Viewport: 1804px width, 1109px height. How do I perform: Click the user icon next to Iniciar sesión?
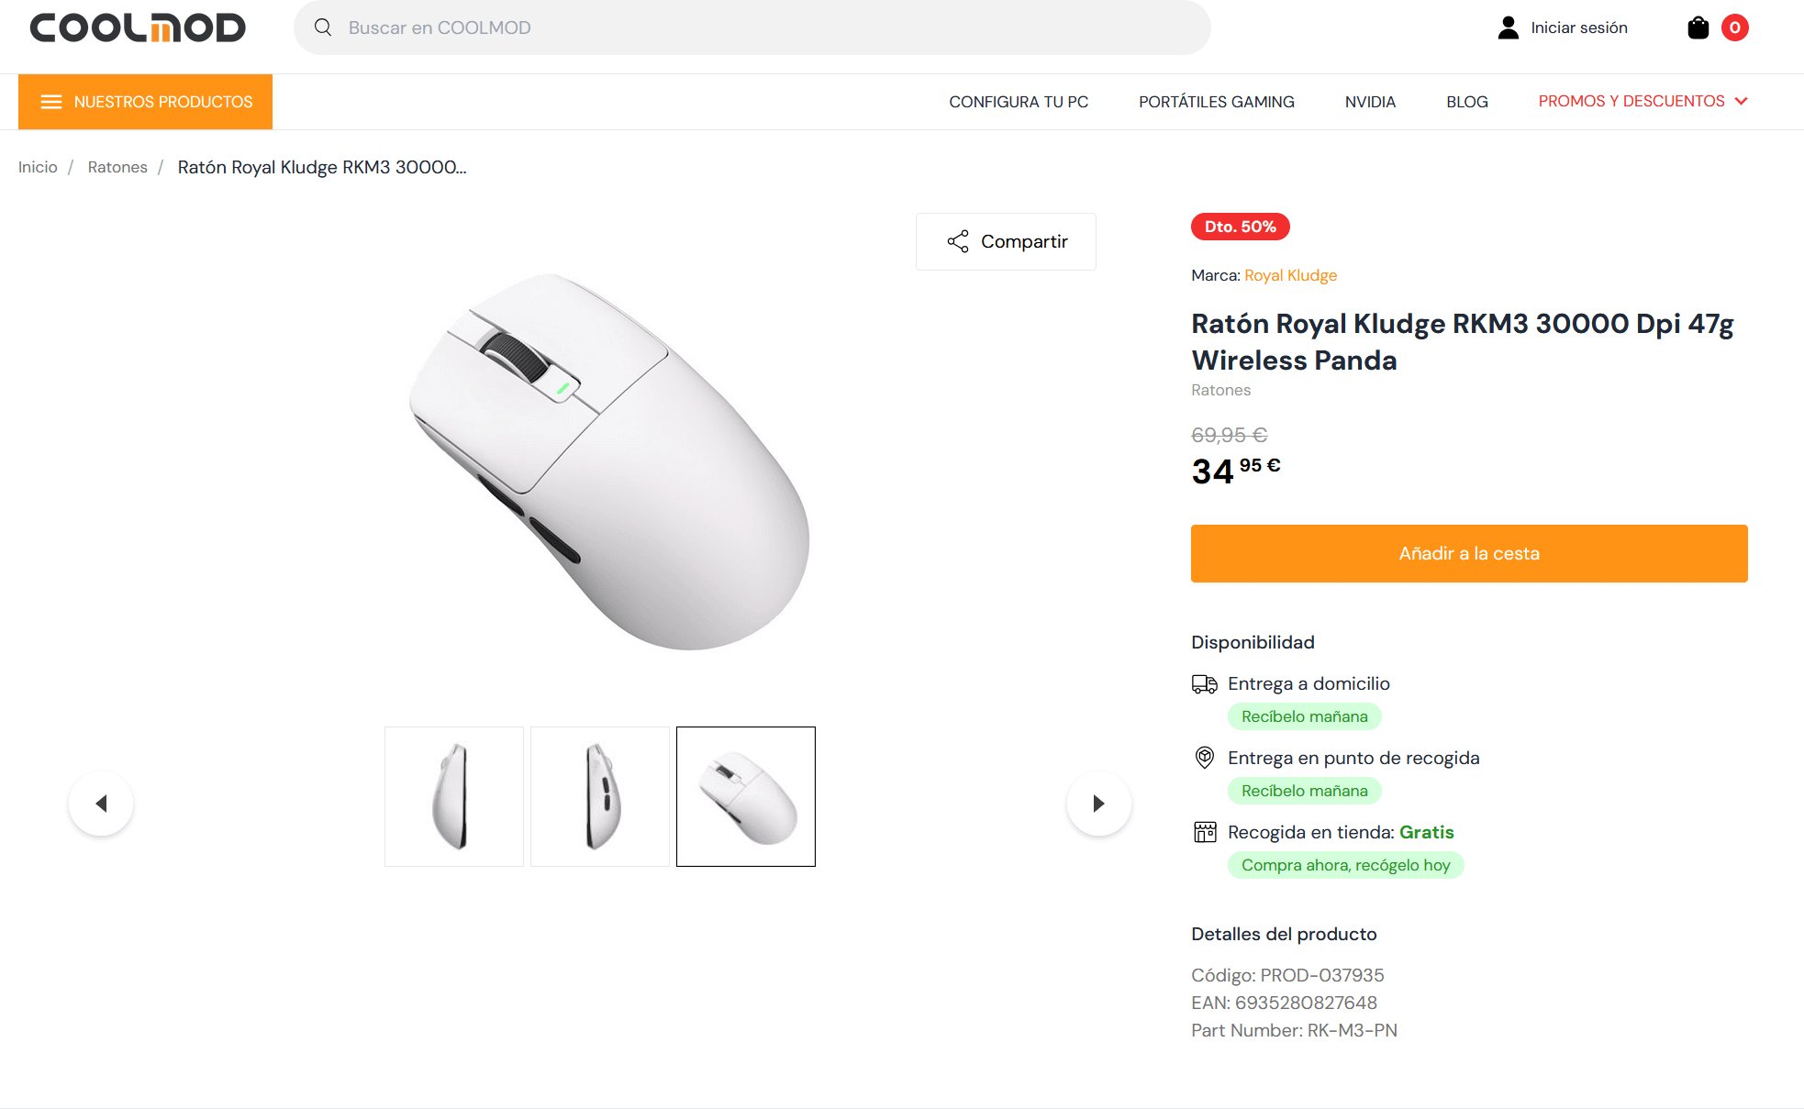(x=1508, y=28)
